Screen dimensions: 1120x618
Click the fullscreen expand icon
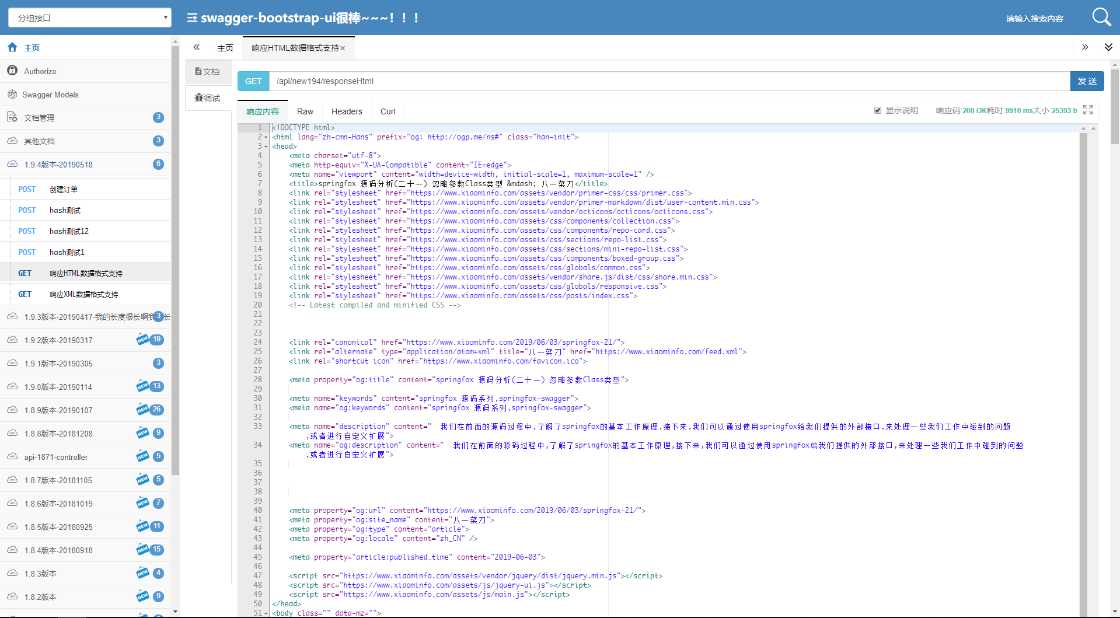[1088, 110]
